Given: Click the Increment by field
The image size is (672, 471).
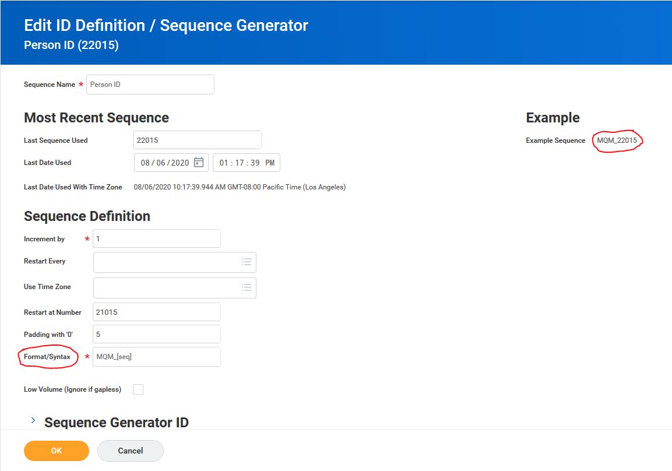Looking at the screenshot, I should tap(156, 238).
